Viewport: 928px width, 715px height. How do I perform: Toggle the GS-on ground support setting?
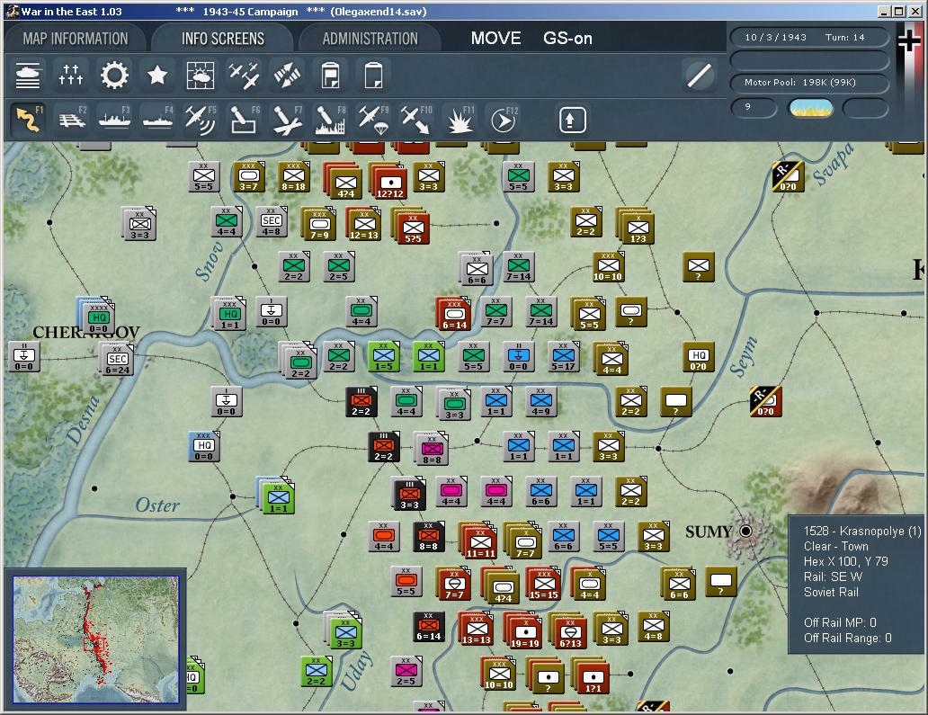[x=567, y=39]
